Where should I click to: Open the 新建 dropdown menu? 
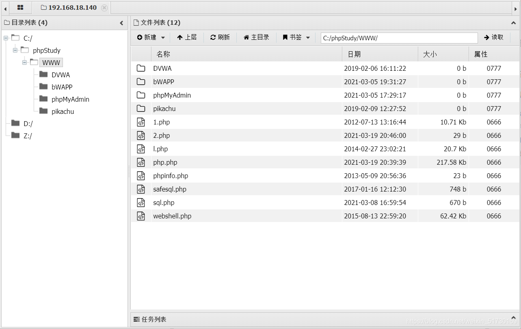[x=151, y=37]
